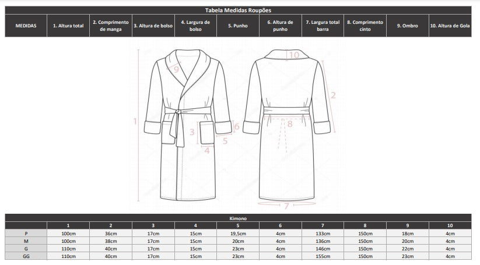Click the "1. Altura total" header

coord(68,26)
